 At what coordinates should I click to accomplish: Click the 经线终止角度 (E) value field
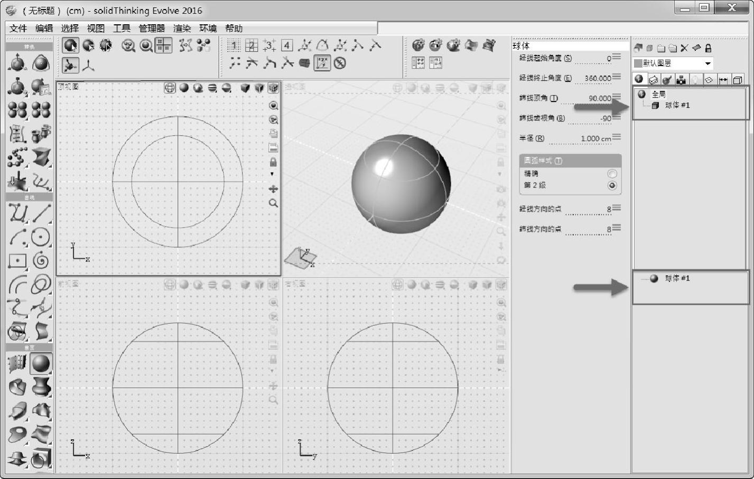(593, 78)
